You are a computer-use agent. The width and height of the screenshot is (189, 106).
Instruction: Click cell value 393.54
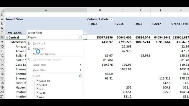(127, 92)
